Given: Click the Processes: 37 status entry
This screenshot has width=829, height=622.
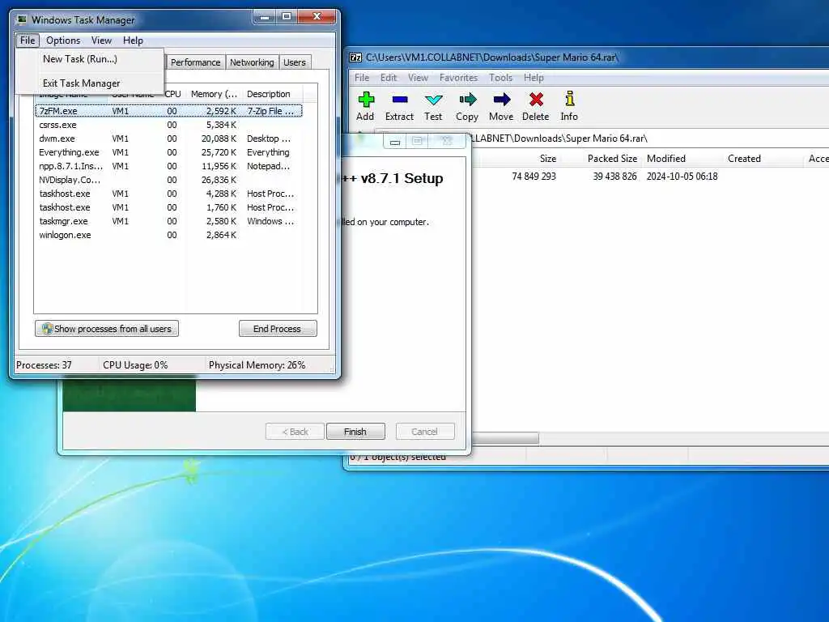Looking at the screenshot, I should click(44, 365).
